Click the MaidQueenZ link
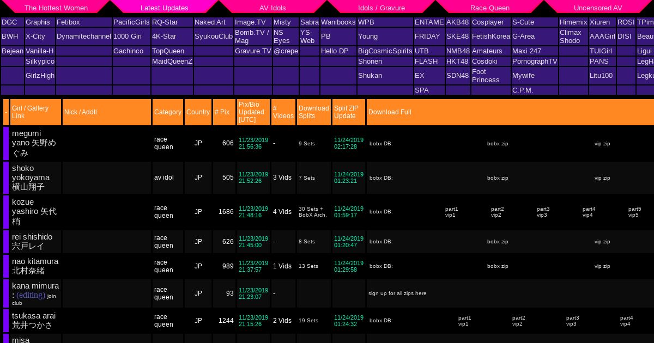 click(172, 62)
